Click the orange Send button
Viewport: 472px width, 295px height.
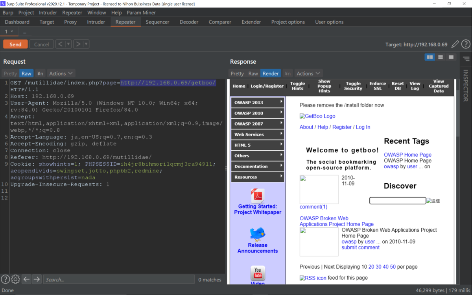tap(15, 44)
